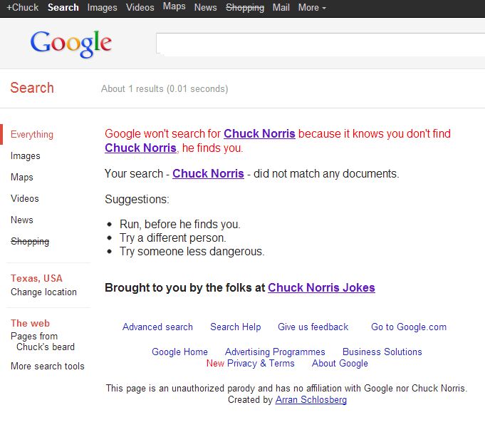This screenshot has height=425, width=485.
Task: Click Change location under Texas, USA
Action: [x=43, y=292]
